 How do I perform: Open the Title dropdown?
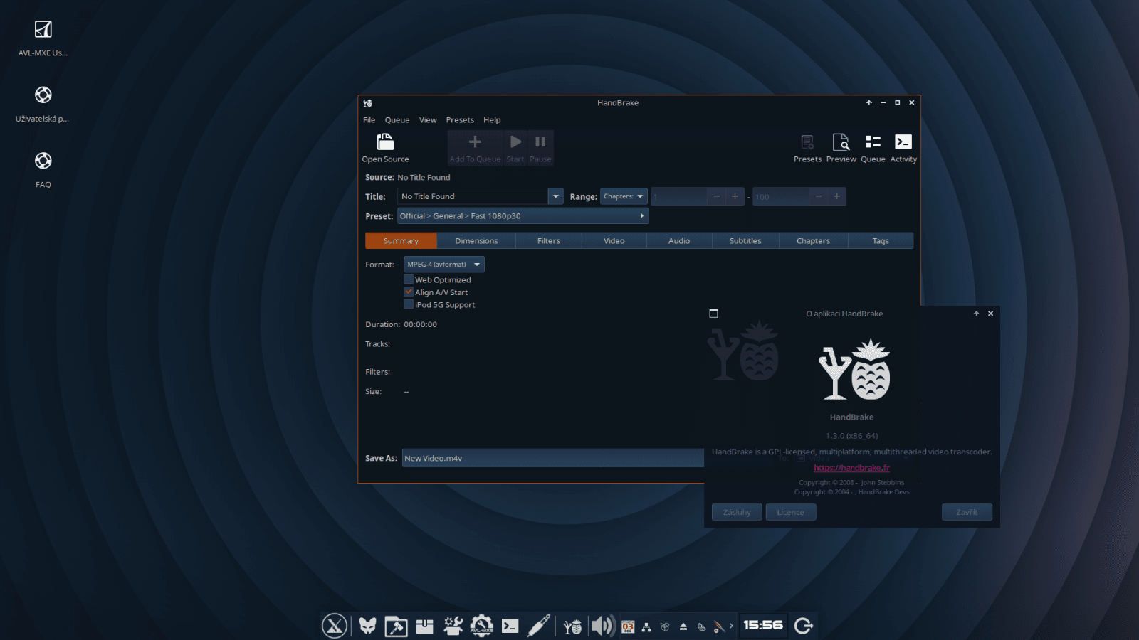coord(556,196)
